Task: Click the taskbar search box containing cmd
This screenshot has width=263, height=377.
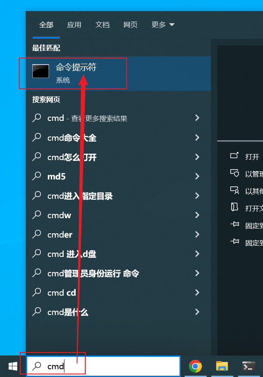Action: pyautogui.click(x=103, y=366)
